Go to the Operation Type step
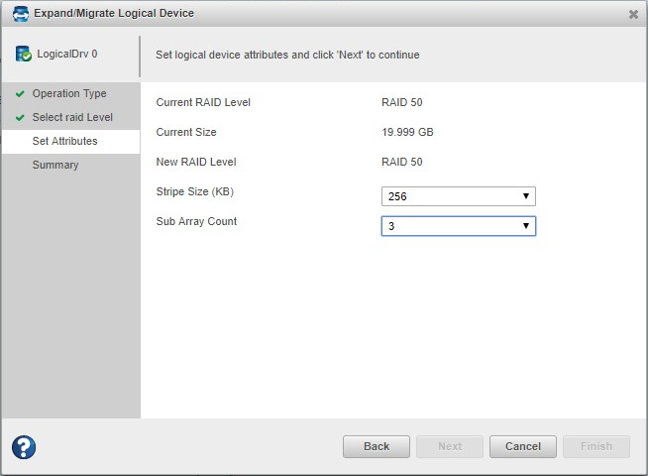Viewport: 648px width, 476px height. tap(69, 94)
